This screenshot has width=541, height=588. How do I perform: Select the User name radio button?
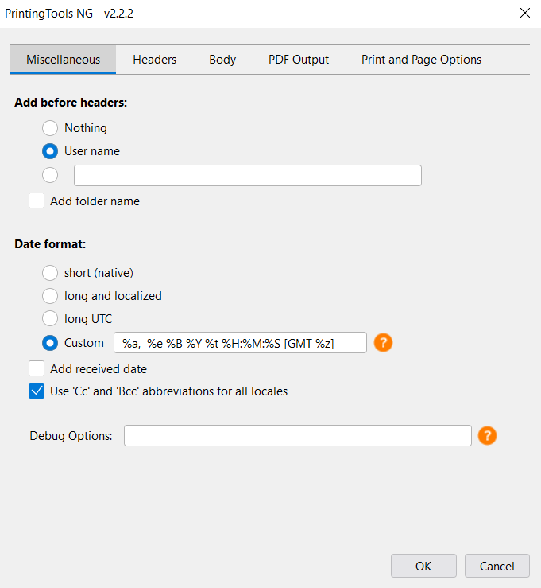coord(50,151)
